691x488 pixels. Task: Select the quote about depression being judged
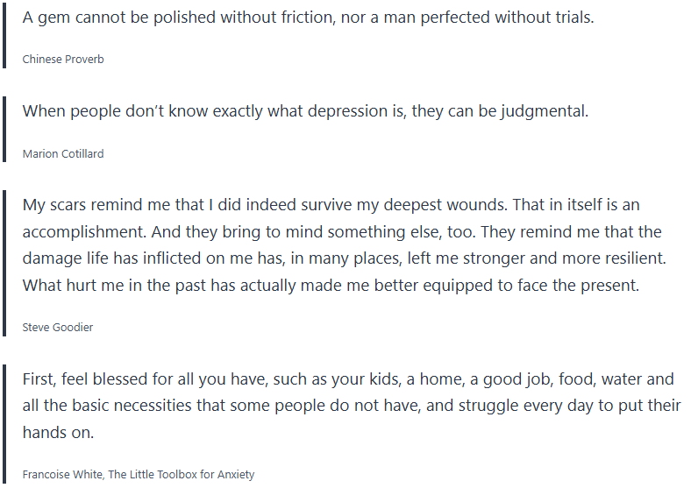305,111
